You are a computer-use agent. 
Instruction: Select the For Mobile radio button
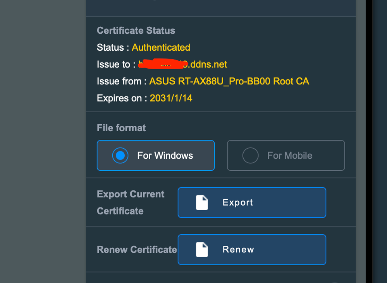(x=250, y=155)
